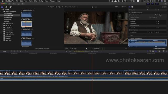Image resolution: width=168 pixels, height=94 pixels.
Task: Toggle snapping icon in timeline toolbar
Action: [156, 51]
